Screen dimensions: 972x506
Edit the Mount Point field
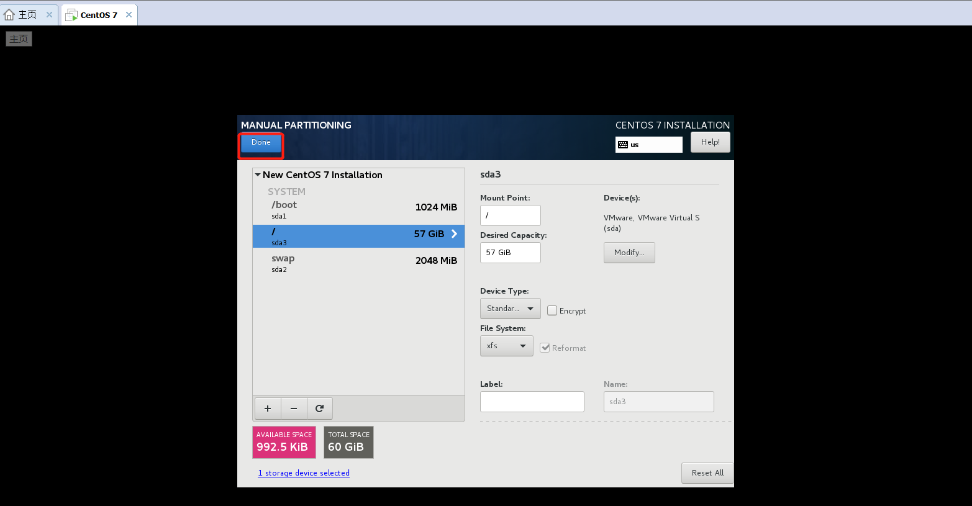[510, 215]
